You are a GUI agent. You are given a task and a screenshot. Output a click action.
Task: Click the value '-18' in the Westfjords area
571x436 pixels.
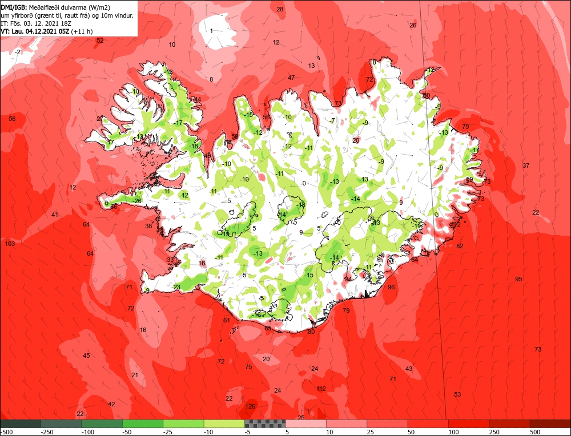[x=194, y=146]
